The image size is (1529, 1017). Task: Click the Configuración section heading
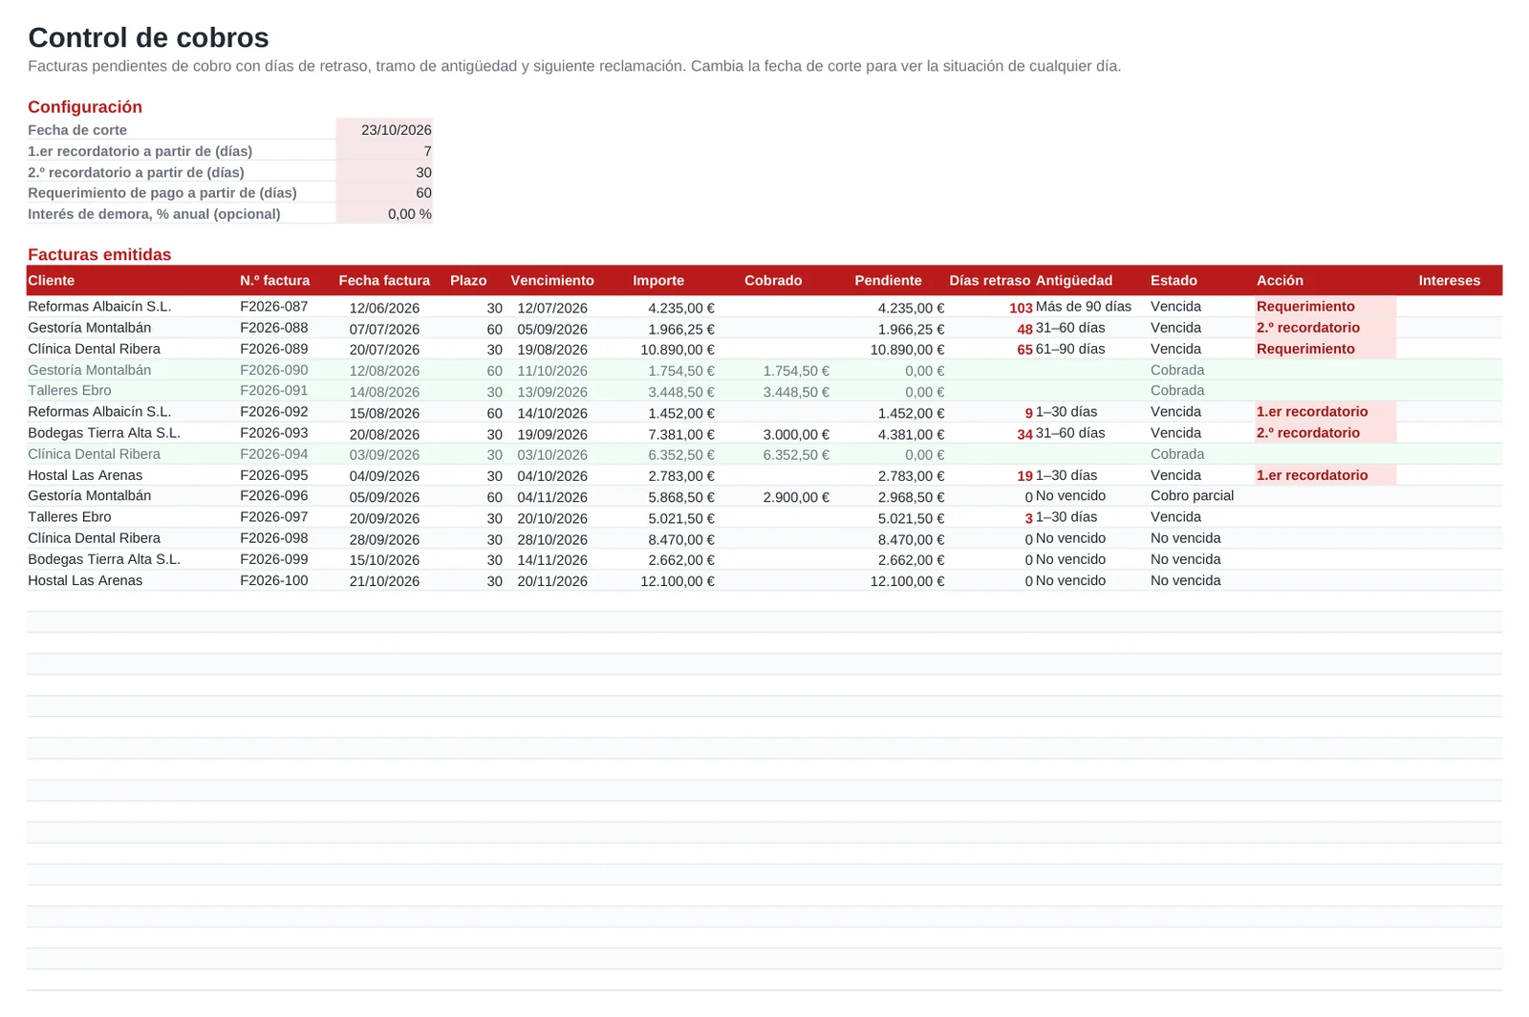pos(85,107)
